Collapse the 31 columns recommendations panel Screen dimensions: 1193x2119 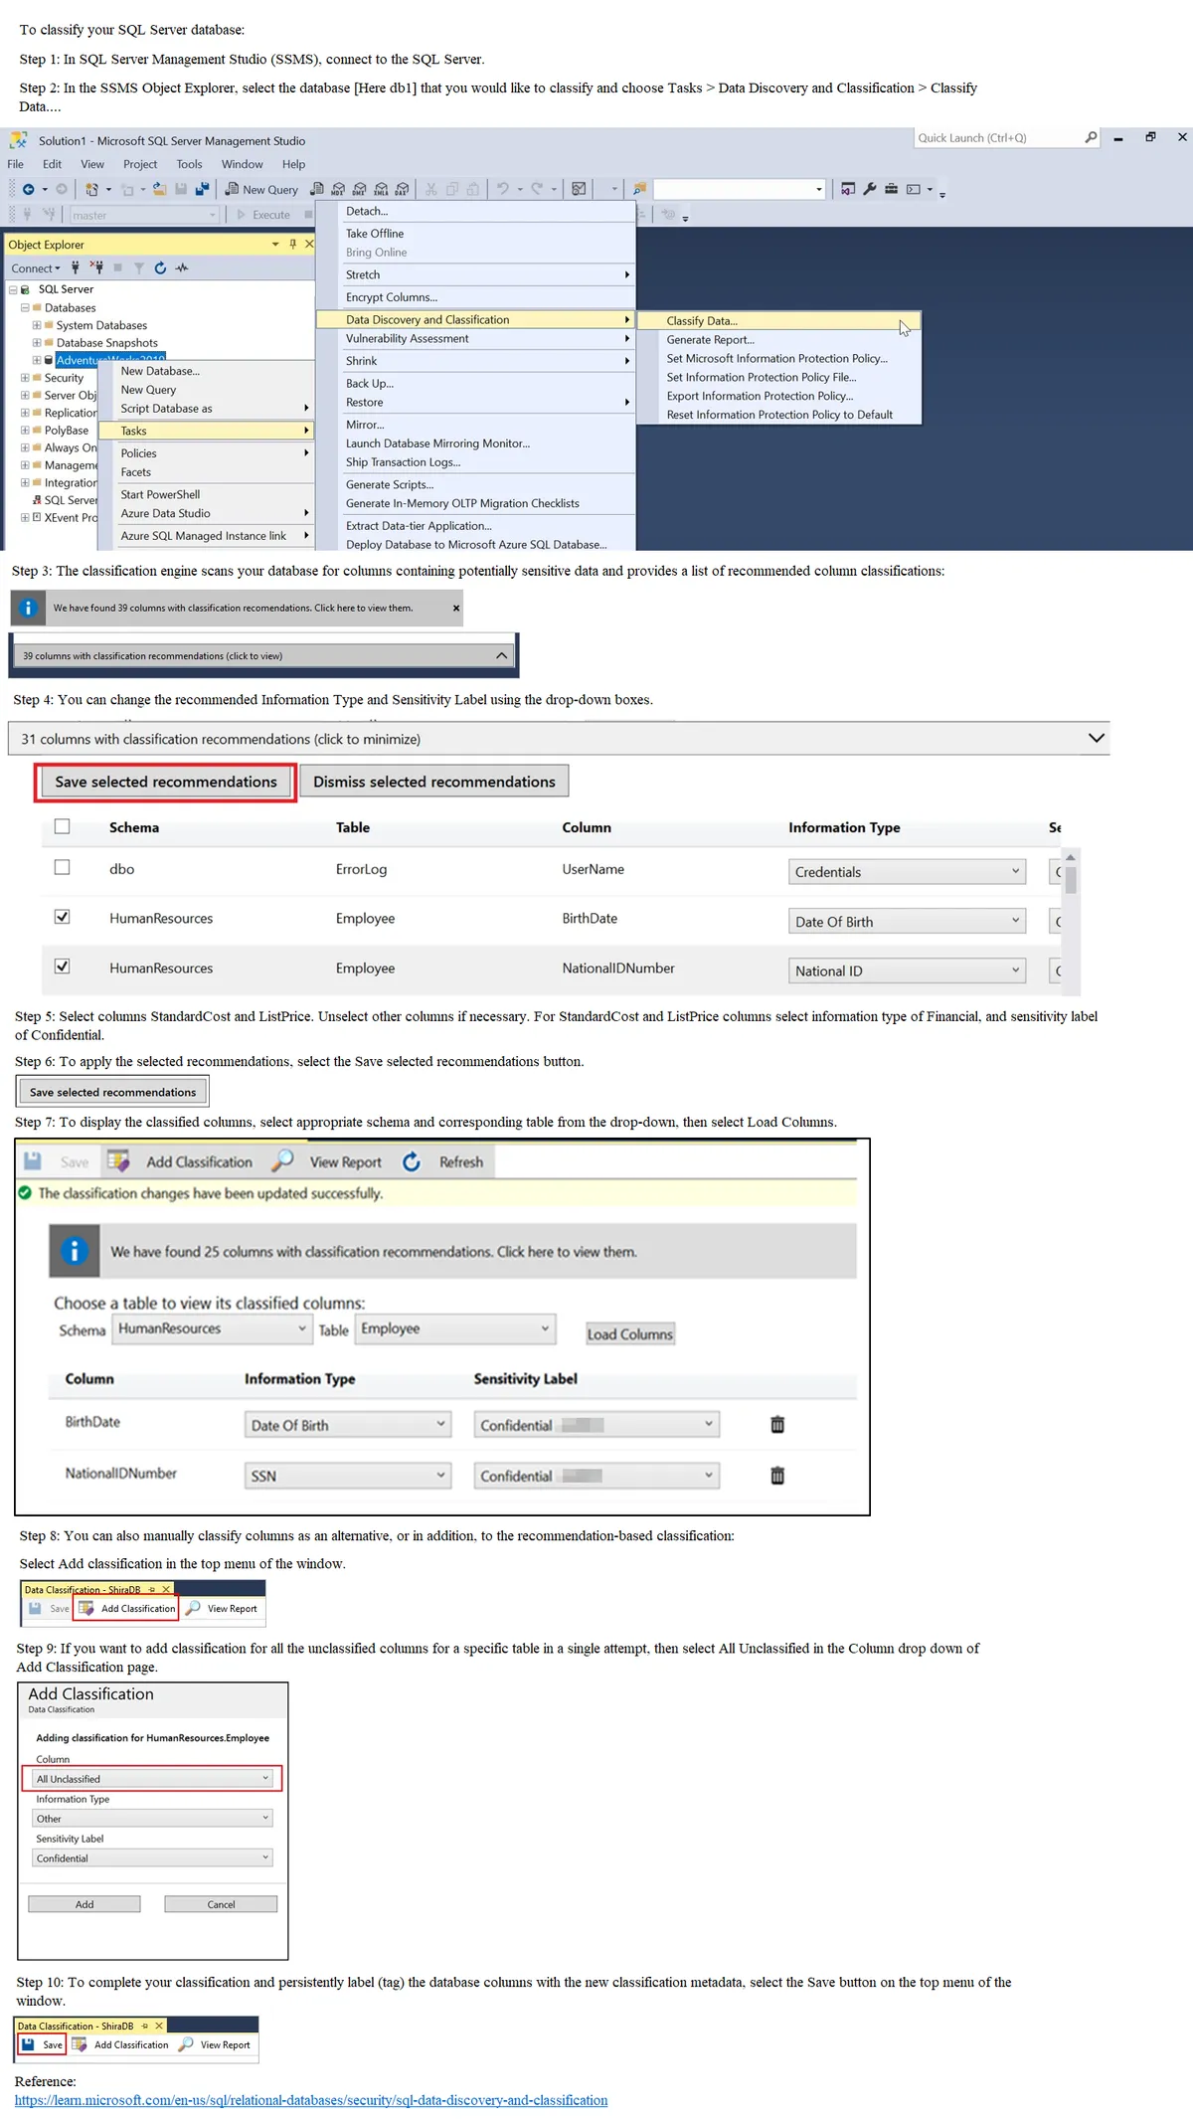(1097, 738)
